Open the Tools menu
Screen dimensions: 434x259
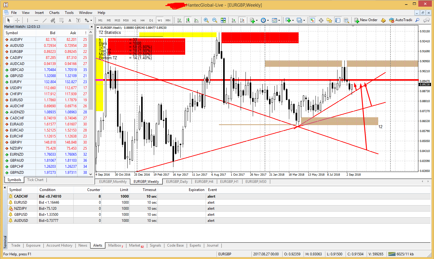(x=69, y=13)
